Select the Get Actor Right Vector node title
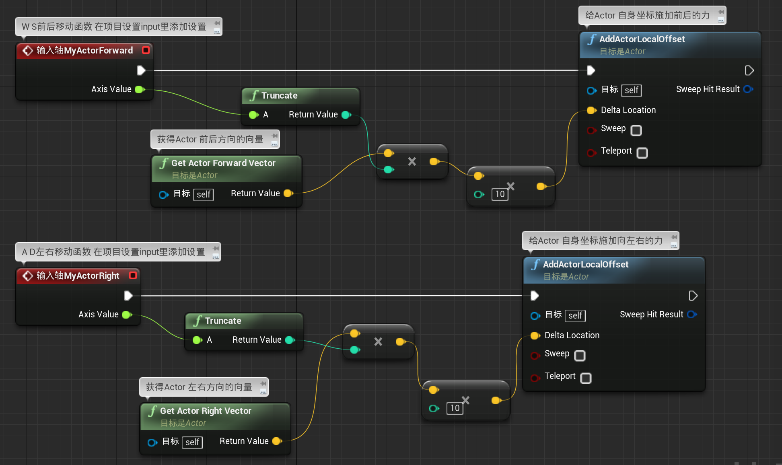 pyautogui.click(x=205, y=411)
